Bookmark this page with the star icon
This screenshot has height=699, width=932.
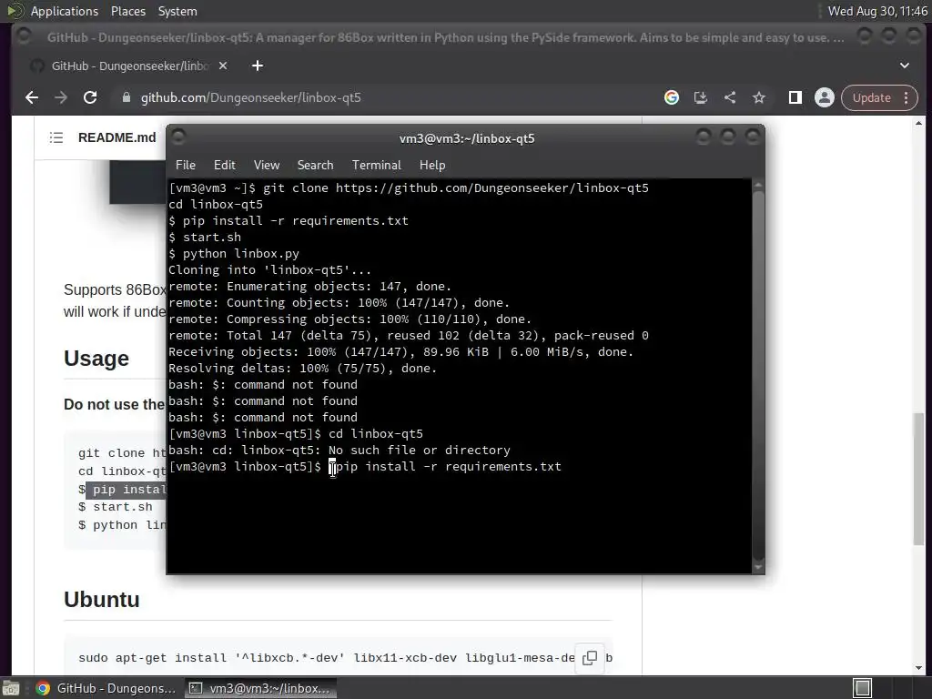point(759,97)
